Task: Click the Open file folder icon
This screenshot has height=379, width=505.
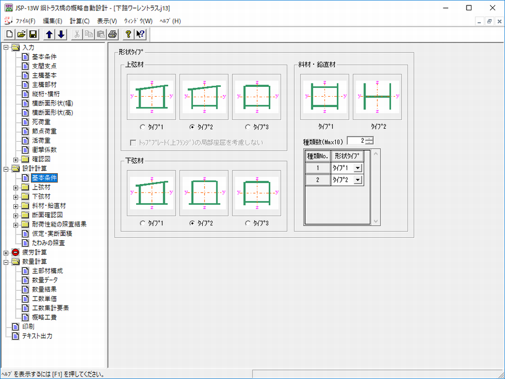Action: [x=21, y=34]
